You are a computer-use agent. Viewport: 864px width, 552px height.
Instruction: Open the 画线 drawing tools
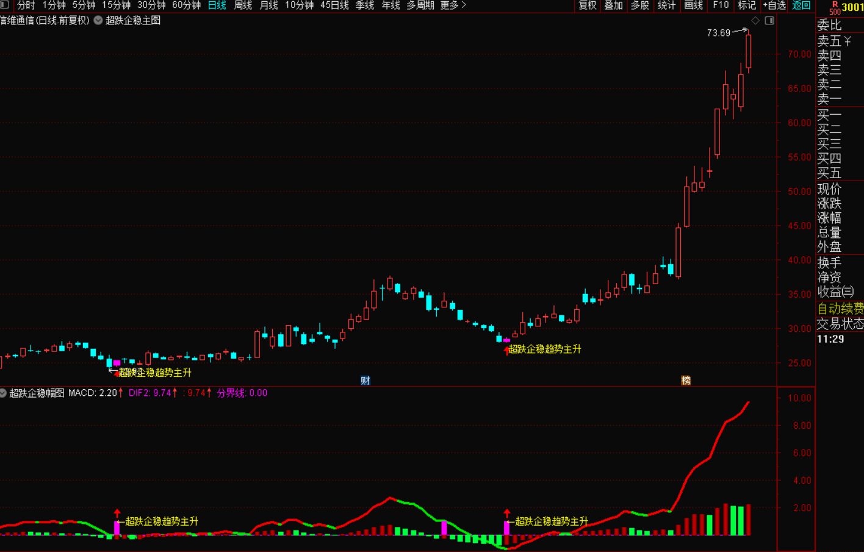pyautogui.click(x=693, y=5)
